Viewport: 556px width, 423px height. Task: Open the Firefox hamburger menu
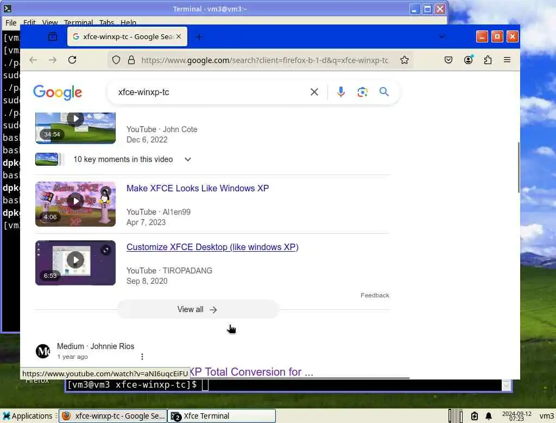[x=507, y=60]
